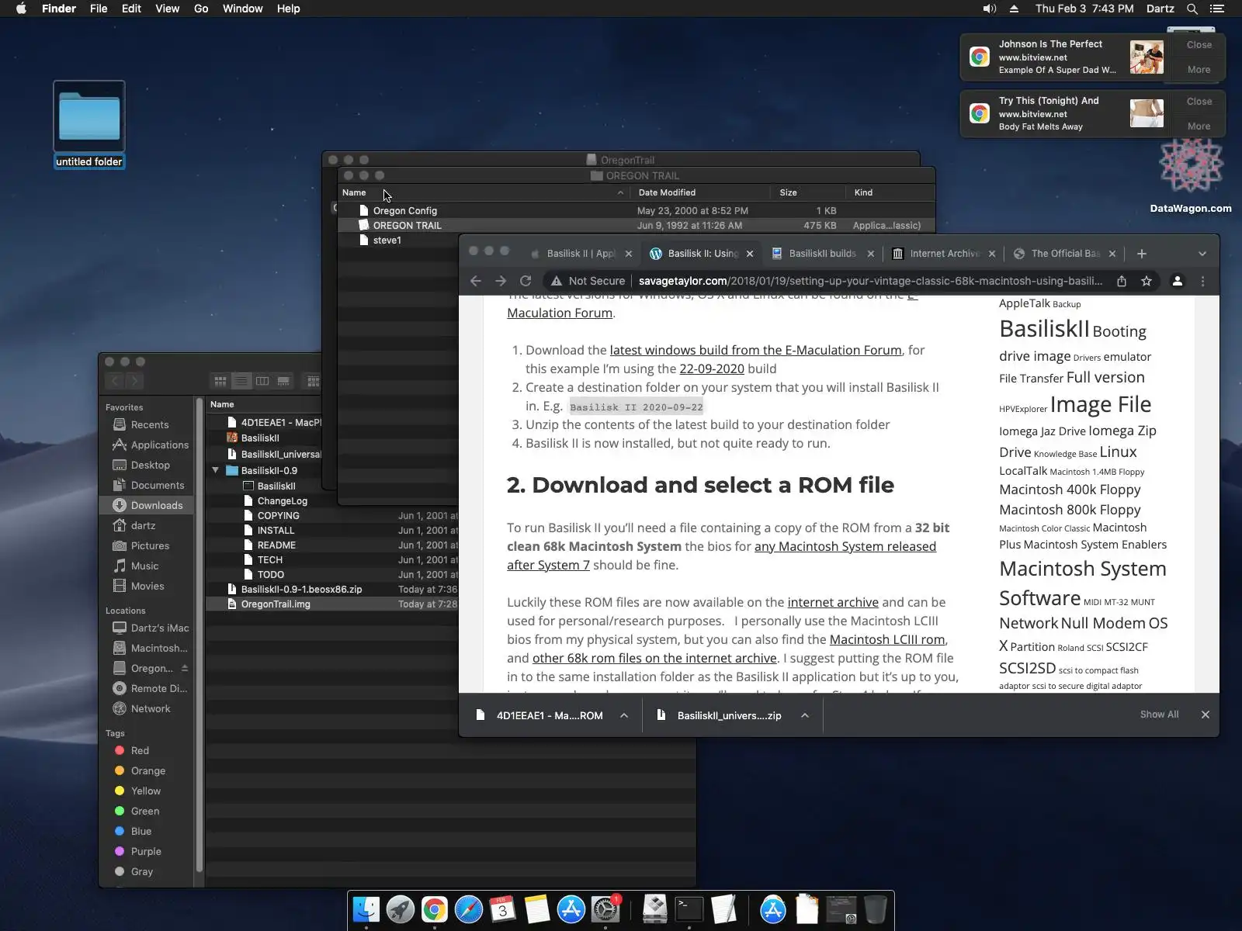1242x931 pixels.
Task: Expand options for the BasiliskII_universal zip download
Action: [x=805, y=715]
